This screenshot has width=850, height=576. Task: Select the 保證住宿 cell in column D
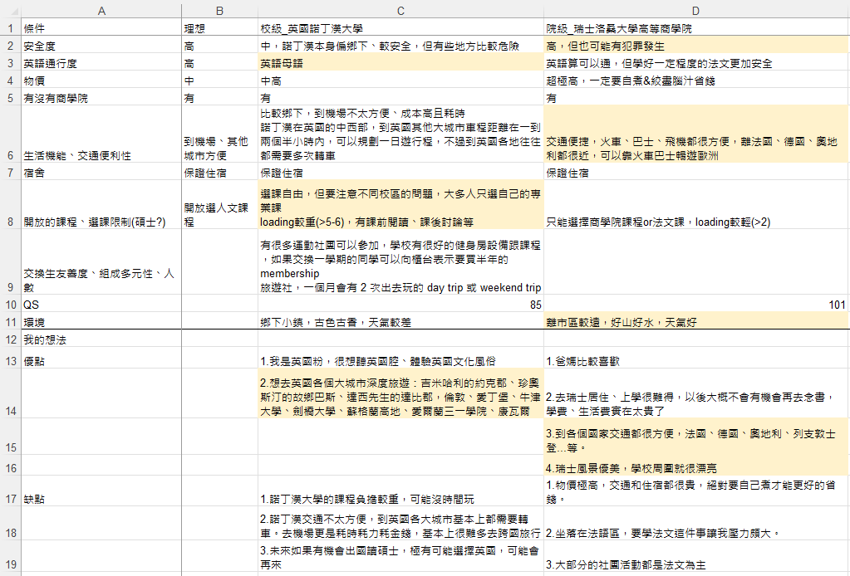(696, 172)
